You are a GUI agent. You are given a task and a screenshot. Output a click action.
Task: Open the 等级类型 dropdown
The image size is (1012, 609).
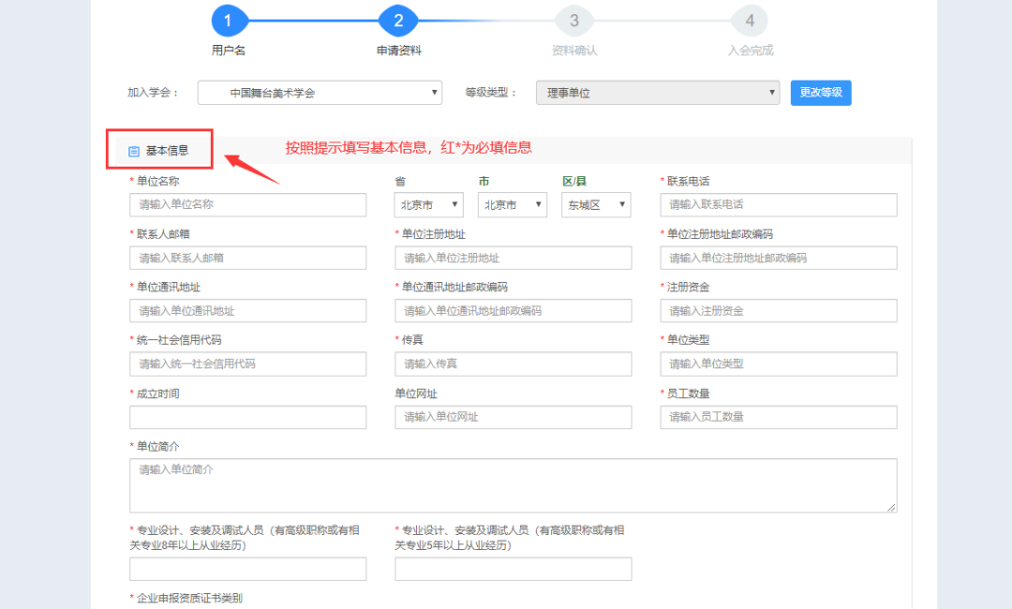click(658, 93)
